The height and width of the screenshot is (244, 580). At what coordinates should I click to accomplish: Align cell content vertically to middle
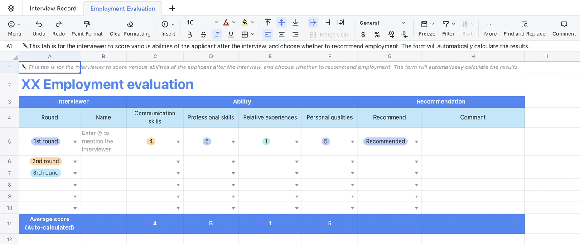282,23
